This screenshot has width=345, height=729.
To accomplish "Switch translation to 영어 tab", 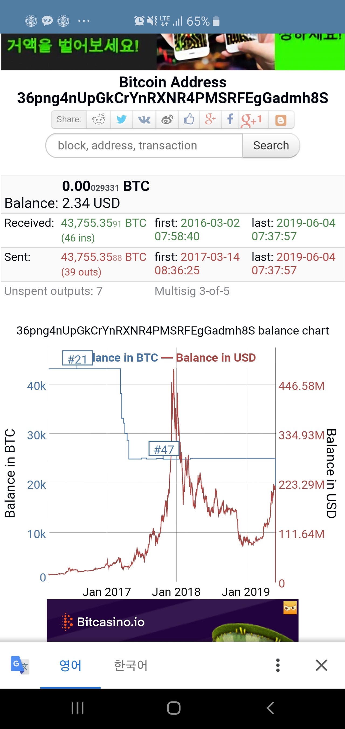I will click(x=70, y=665).
